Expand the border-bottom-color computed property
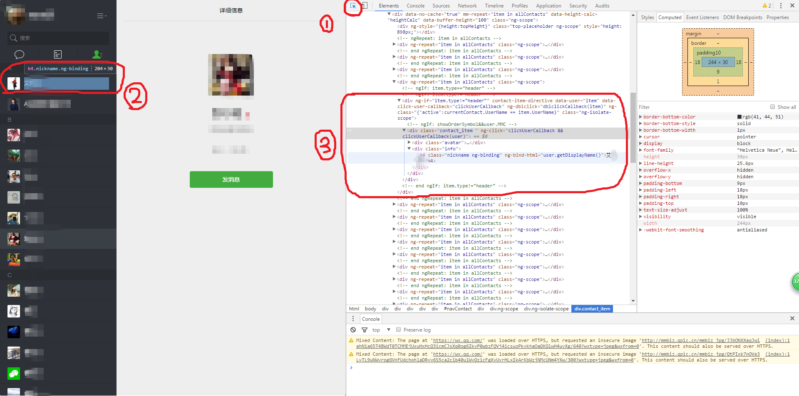Viewport: 799px width, 396px height. pyautogui.click(x=640, y=117)
